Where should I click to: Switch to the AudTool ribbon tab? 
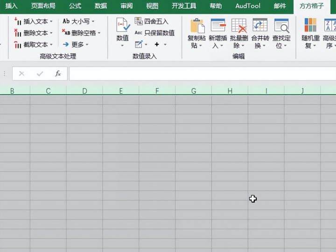[248, 6]
